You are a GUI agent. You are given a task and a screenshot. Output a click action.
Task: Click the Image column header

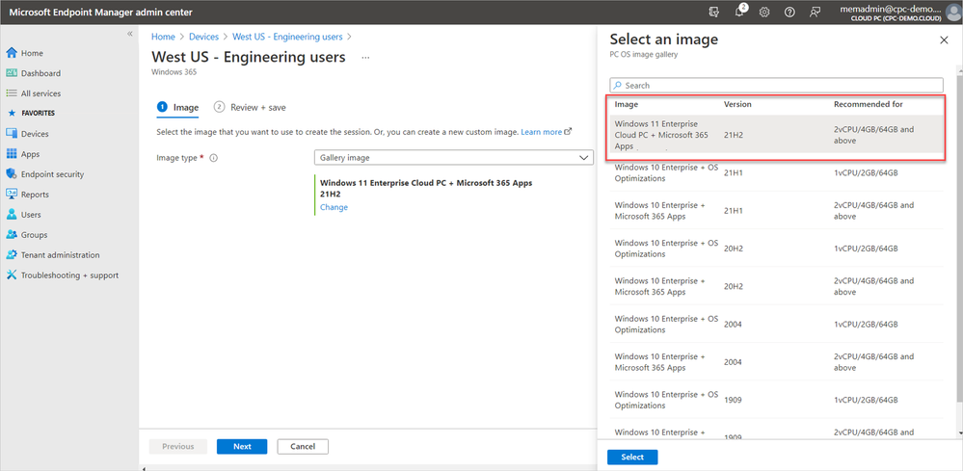[x=627, y=104]
